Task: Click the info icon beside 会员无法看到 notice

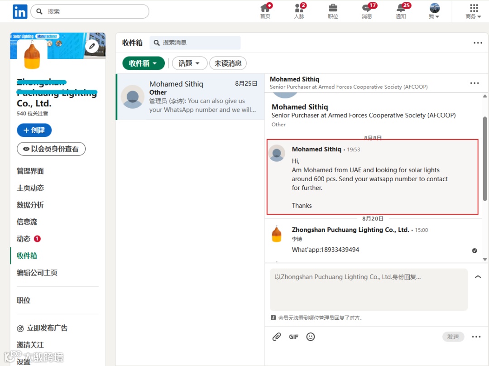Action: click(x=273, y=318)
